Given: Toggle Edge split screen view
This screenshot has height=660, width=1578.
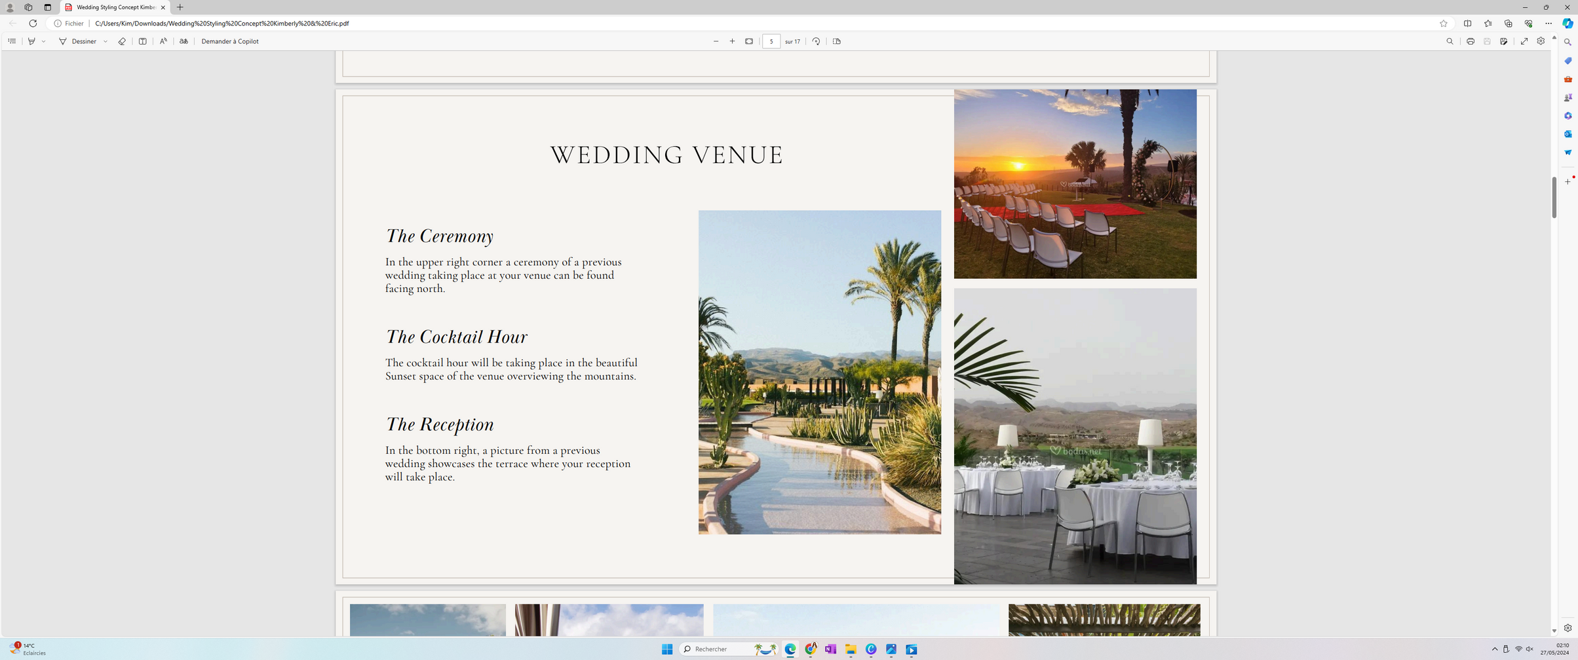Looking at the screenshot, I should [1467, 24].
